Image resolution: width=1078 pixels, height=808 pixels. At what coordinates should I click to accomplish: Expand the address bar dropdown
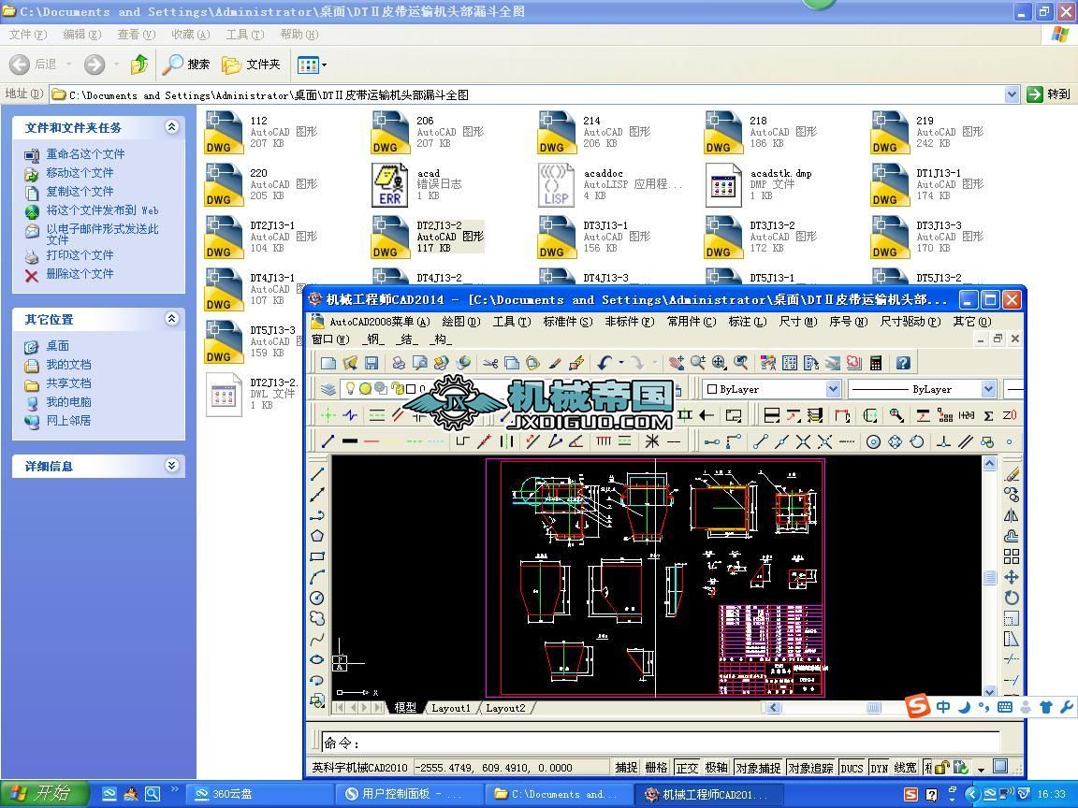pos(1012,94)
